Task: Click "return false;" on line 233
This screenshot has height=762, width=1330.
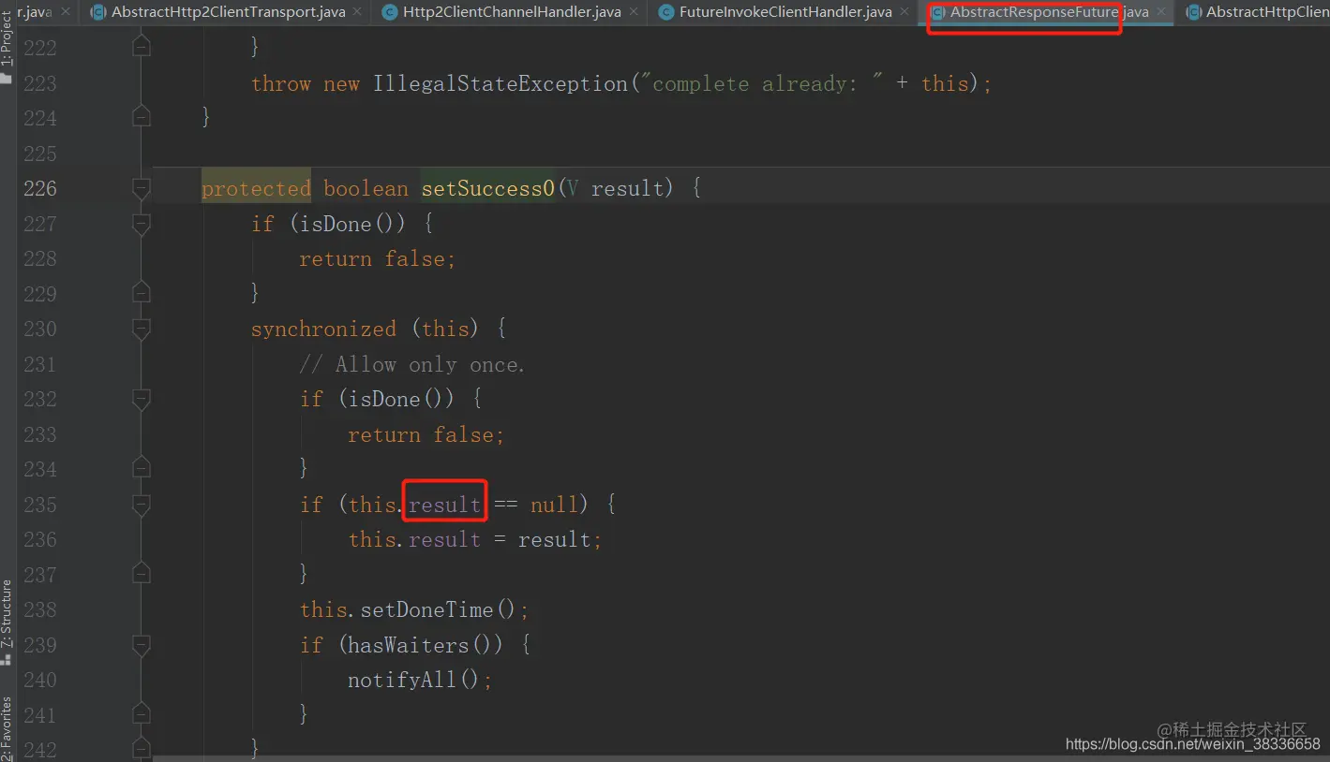Action: coord(426,434)
